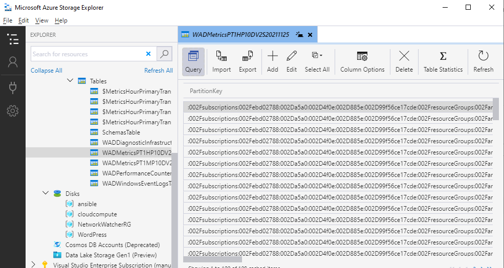Click the Disks stack icon
The height and width of the screenshot is (268, 504).
(57, 193)
